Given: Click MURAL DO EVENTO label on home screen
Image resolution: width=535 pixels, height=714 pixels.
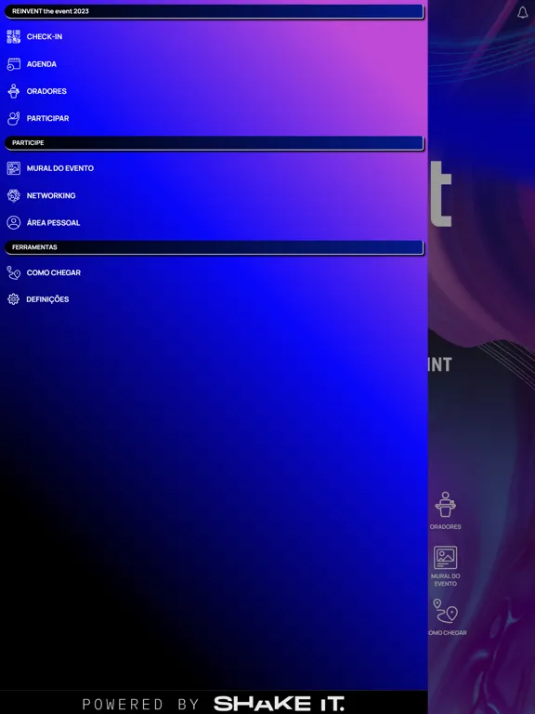Looking at the screenshot, I should pyautogui.click(x=446, y=580).
